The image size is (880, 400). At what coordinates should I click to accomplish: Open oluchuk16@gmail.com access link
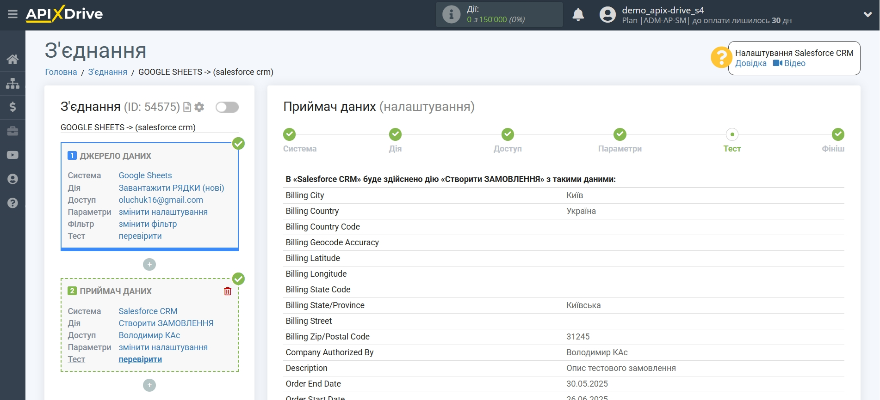point(161,200)
